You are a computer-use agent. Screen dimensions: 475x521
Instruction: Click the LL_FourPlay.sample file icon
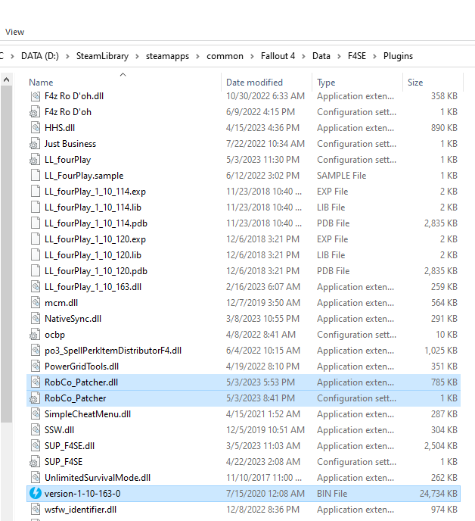pos(36,176)
